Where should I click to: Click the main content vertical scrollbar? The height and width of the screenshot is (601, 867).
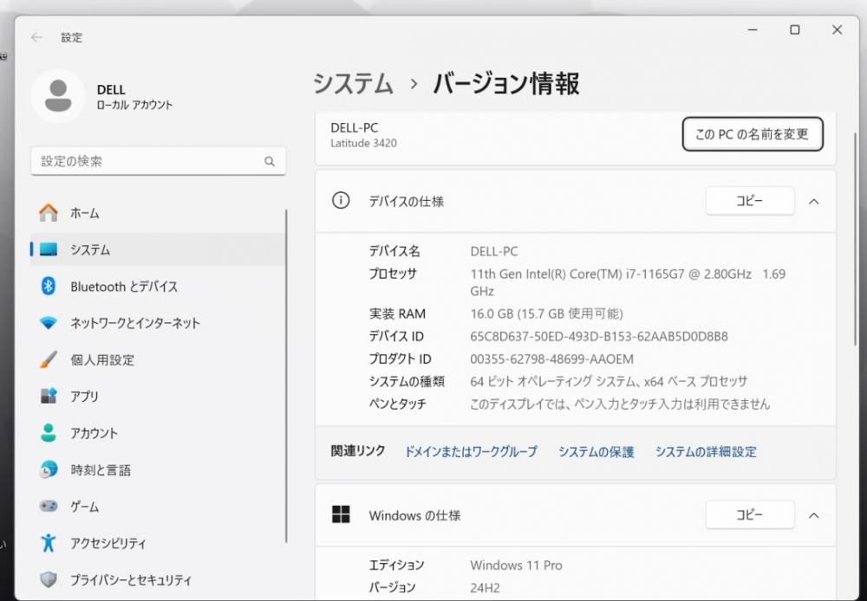coord(857,239)
